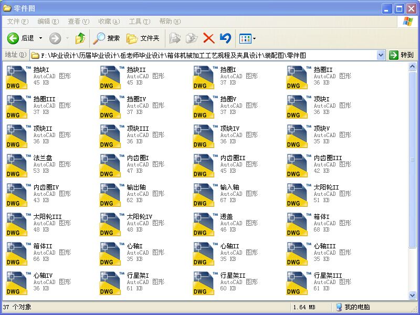Click the 行星架II file name
This screenshot has width=420, height=315.
[x=233, y=276]
